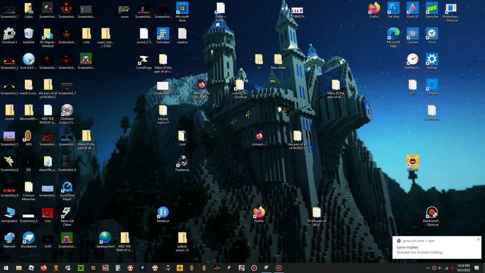Select the Crimson Memories folder
Image resolution: width=485 pixels, height=273 pixels.
[x=29, y=190]
